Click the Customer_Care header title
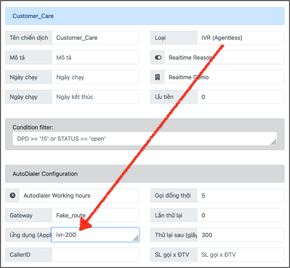The height and width of the screenshot is (268, 290). point(33,16)
